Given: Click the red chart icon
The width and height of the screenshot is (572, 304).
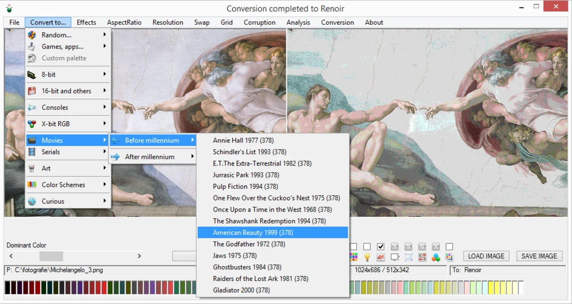Looking at the screenshot, I should [381, 257].
